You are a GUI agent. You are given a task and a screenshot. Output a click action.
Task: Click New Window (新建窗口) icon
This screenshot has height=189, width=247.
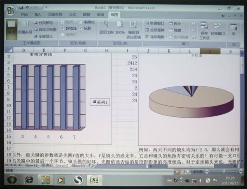(155, 24)
